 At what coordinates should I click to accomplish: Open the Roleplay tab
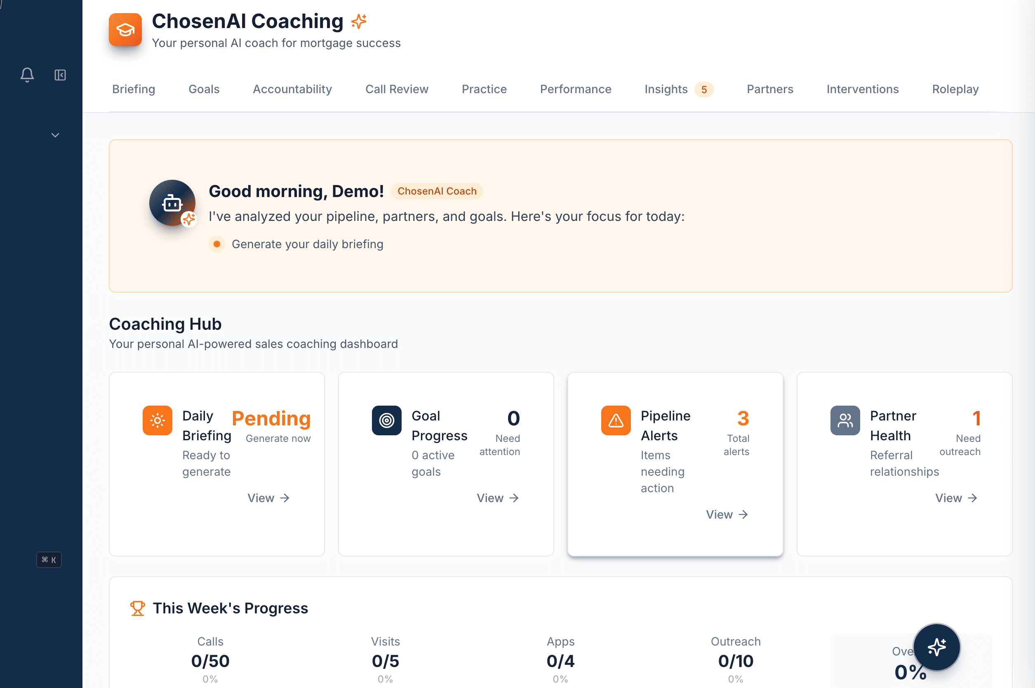pos(955,89)
